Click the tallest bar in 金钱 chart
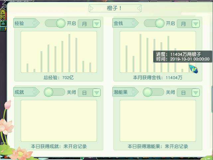The height and width of the screenshot is (160, 213). [141, 53]
